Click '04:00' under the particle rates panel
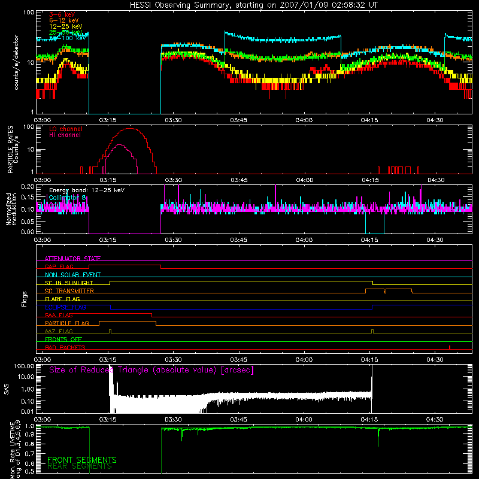This screenshot has width=479, height=479. point(304,180)
